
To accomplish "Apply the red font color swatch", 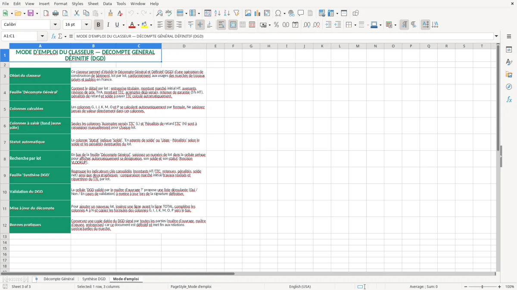I will point(132,25).
